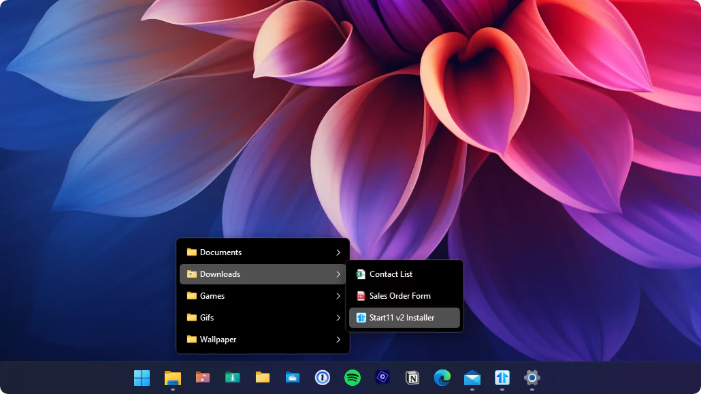Screen dimensions: 701x394
Task: Expand the Games folder submenu
Action: click(x=338, y=296)
